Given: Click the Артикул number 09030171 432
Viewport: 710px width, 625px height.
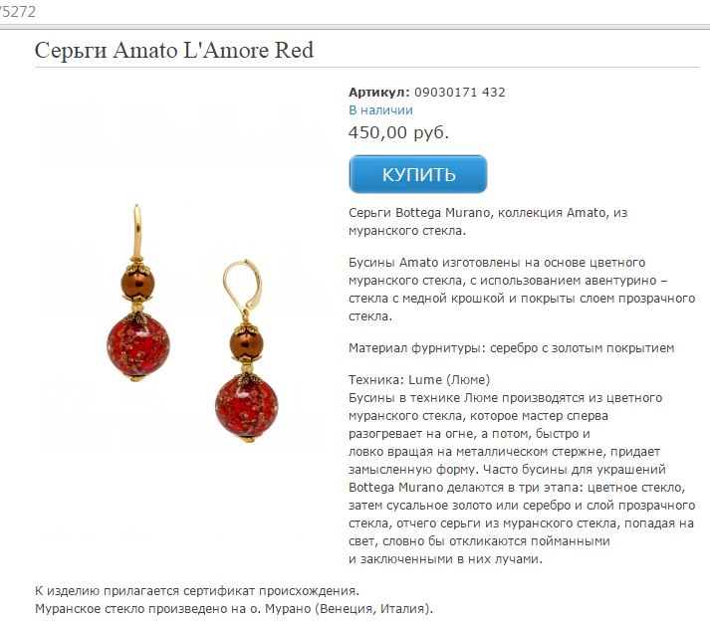Looking at the screenshot, I should coord(460,93).
